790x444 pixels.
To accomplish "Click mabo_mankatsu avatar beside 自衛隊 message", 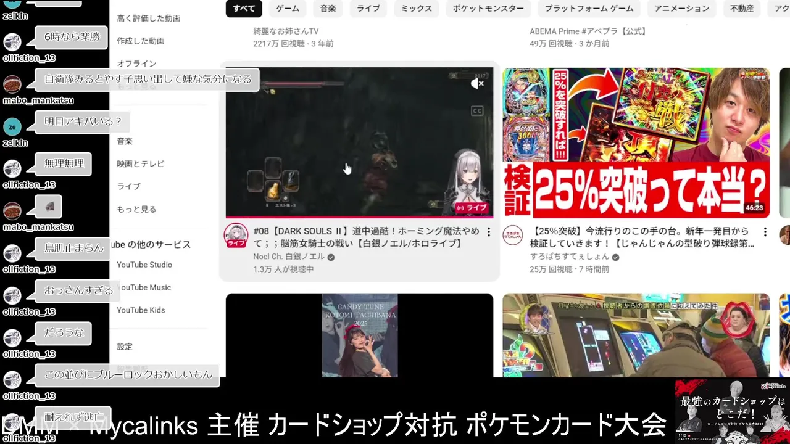I will (x=12, y=84).
